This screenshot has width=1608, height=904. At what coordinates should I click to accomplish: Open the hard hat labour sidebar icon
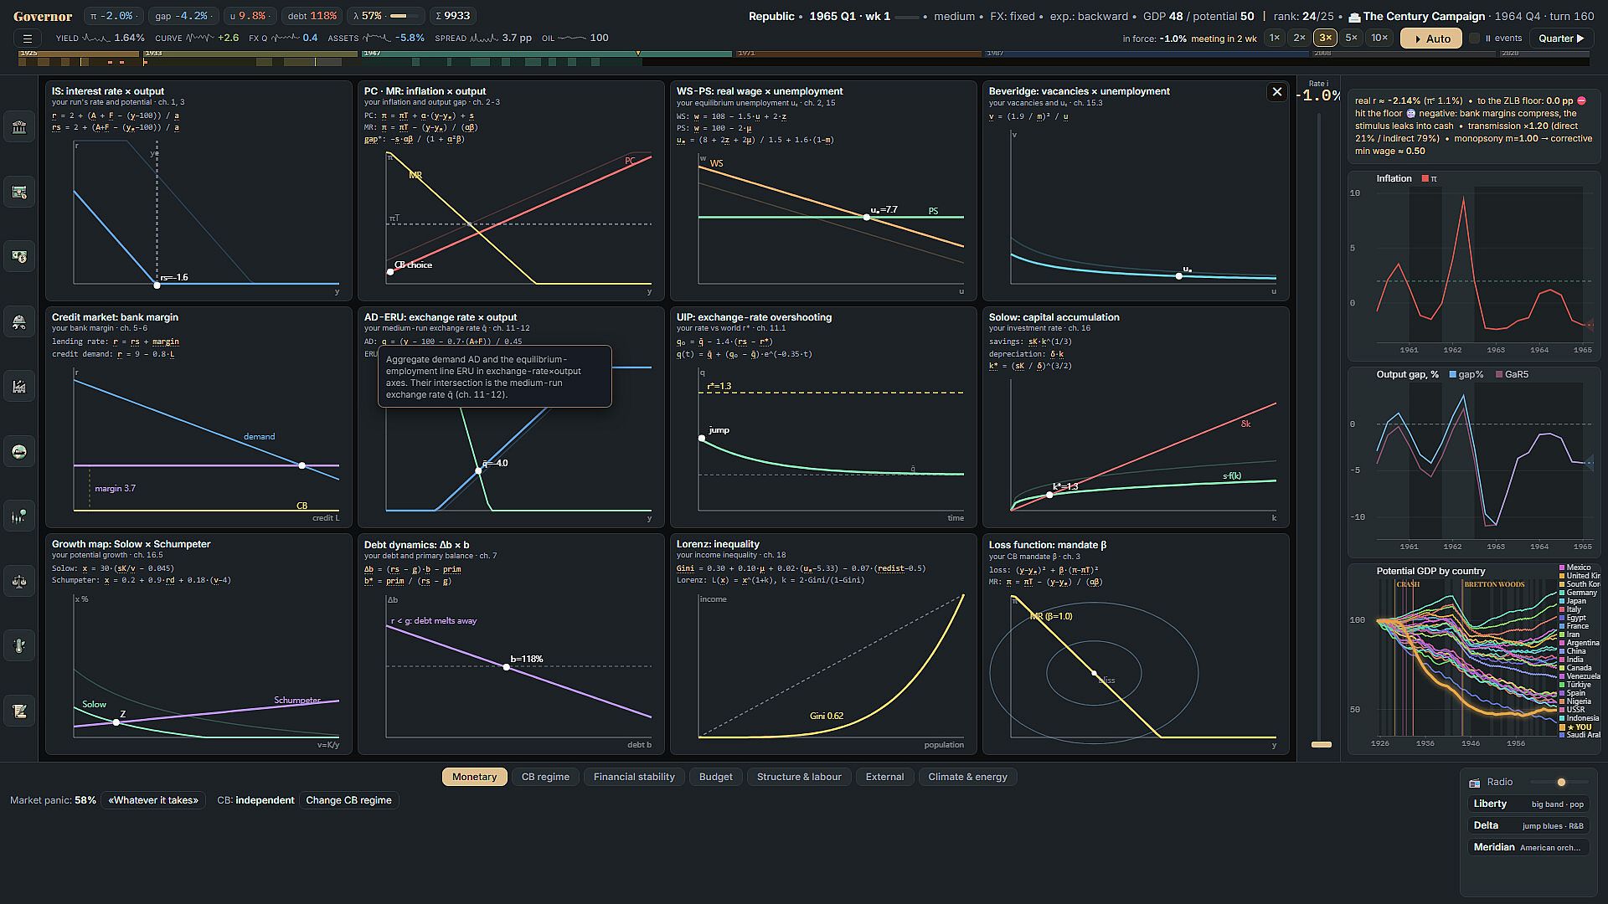19,322
